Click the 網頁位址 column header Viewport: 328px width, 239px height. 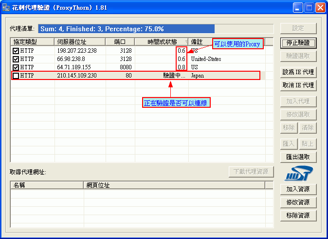[x=174, y=185]
